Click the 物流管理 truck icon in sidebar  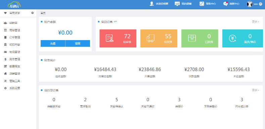coord(5,52)
